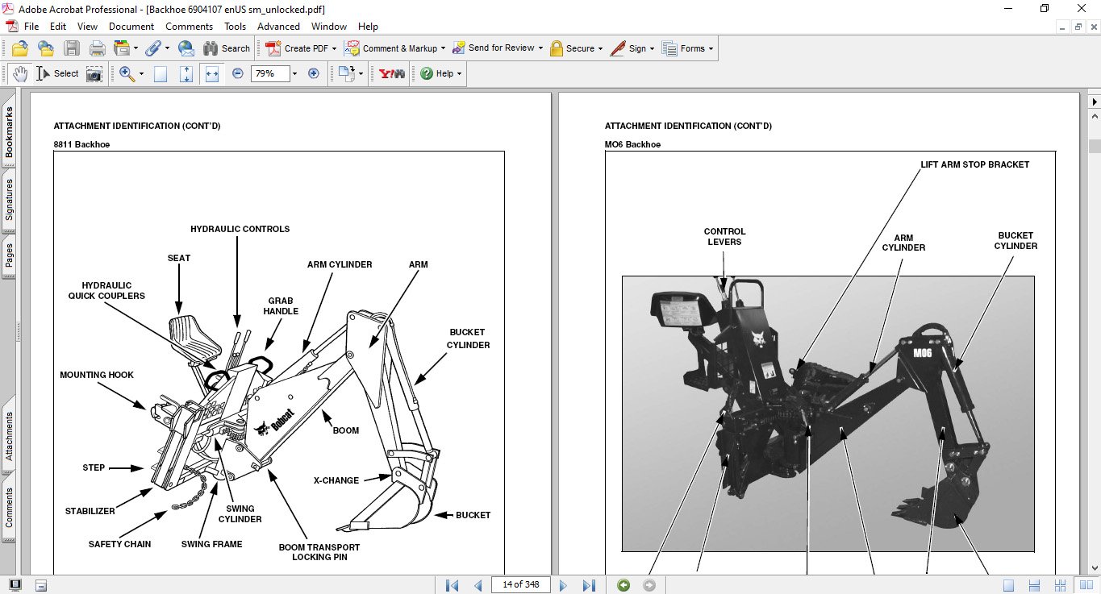Switch to Single Page layout
The width and height of the screenshot is (1101, 594).
pyautogui.click(x=1009, y=585)
